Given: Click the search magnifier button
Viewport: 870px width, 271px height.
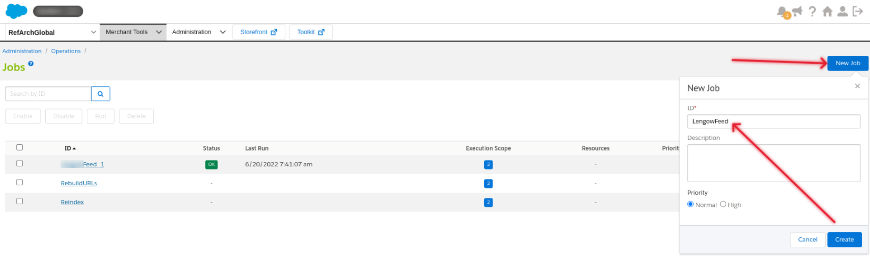Looking at the screenshot, I should [101, 94].
